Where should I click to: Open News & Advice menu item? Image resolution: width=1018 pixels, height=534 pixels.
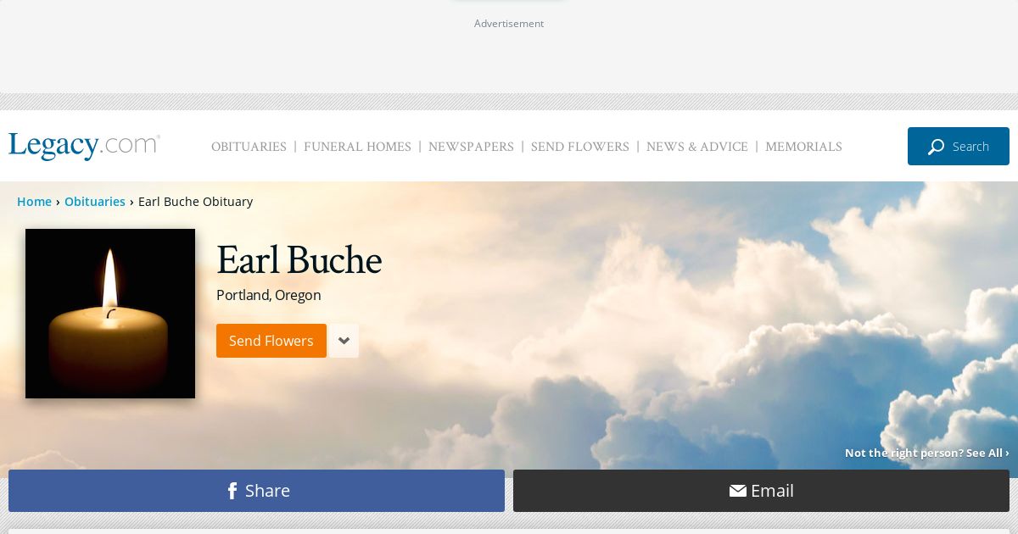point(697,147)
